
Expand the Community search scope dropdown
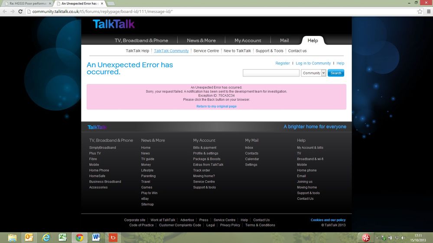coord(313,73)
